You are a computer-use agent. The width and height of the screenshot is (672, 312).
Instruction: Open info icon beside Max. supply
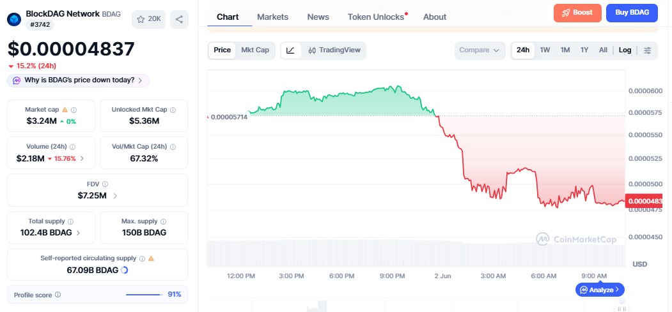[x=163, y=221]
